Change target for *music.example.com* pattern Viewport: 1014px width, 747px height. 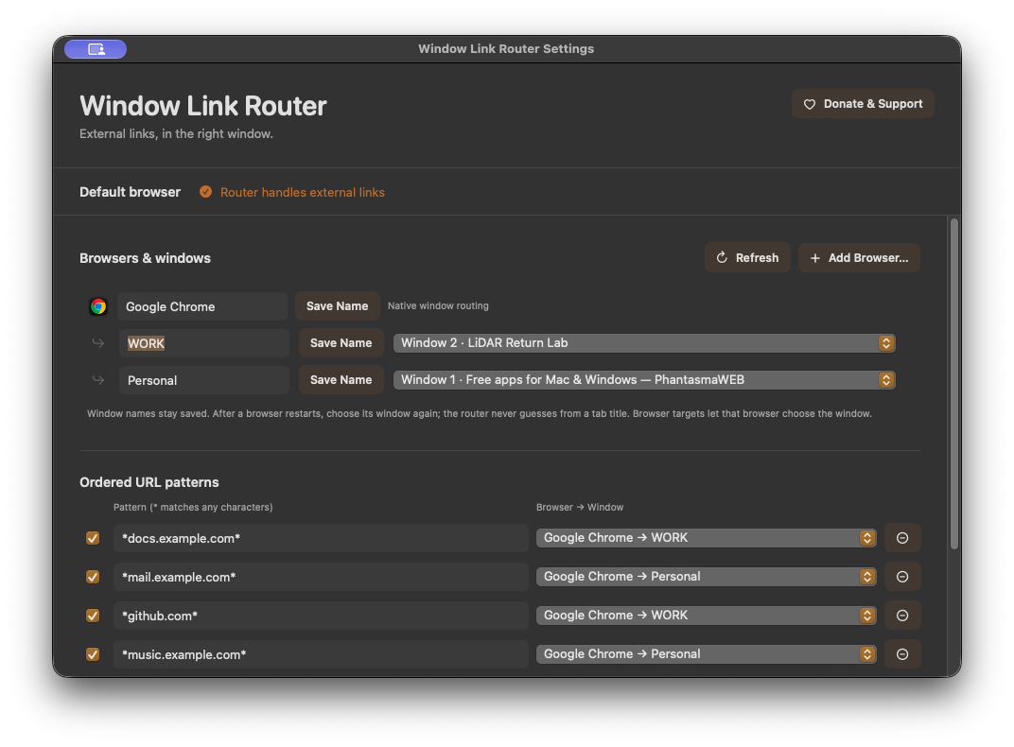pyautogui.click(x=707, y=654)
